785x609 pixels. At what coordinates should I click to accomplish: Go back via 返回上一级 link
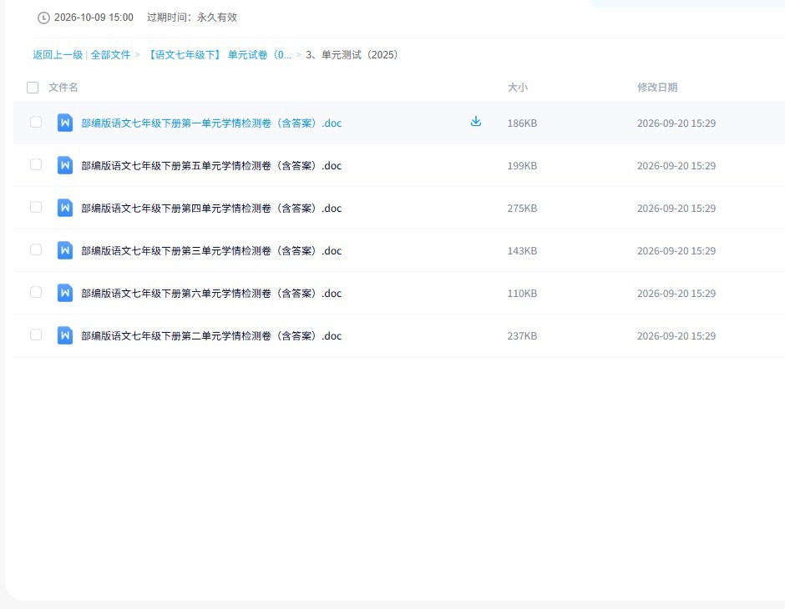(x=58, y=55)
